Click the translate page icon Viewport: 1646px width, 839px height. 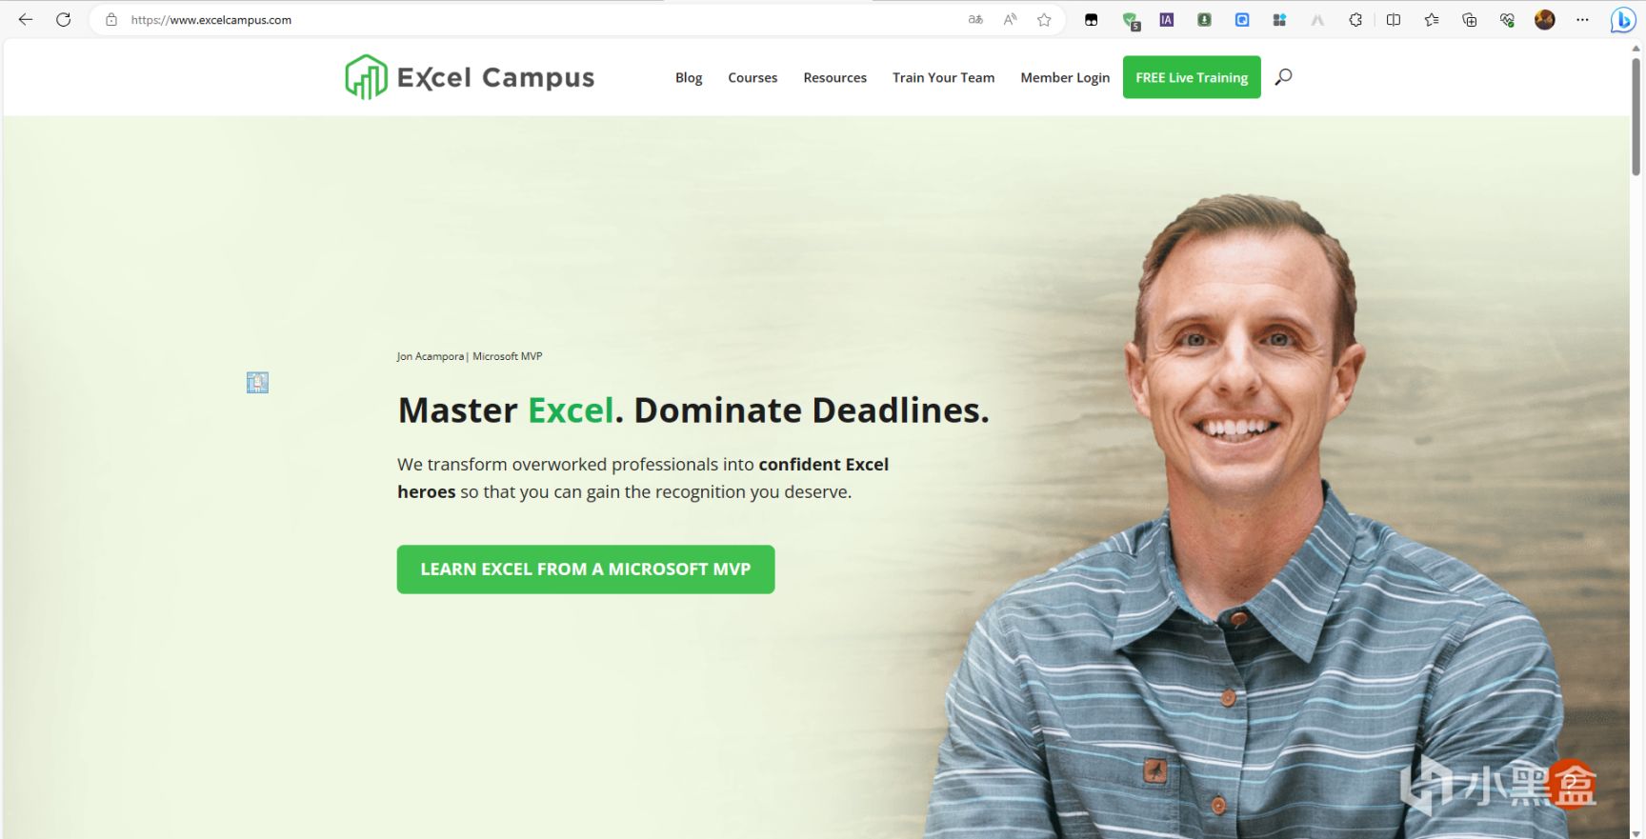[x=975, y=19]
